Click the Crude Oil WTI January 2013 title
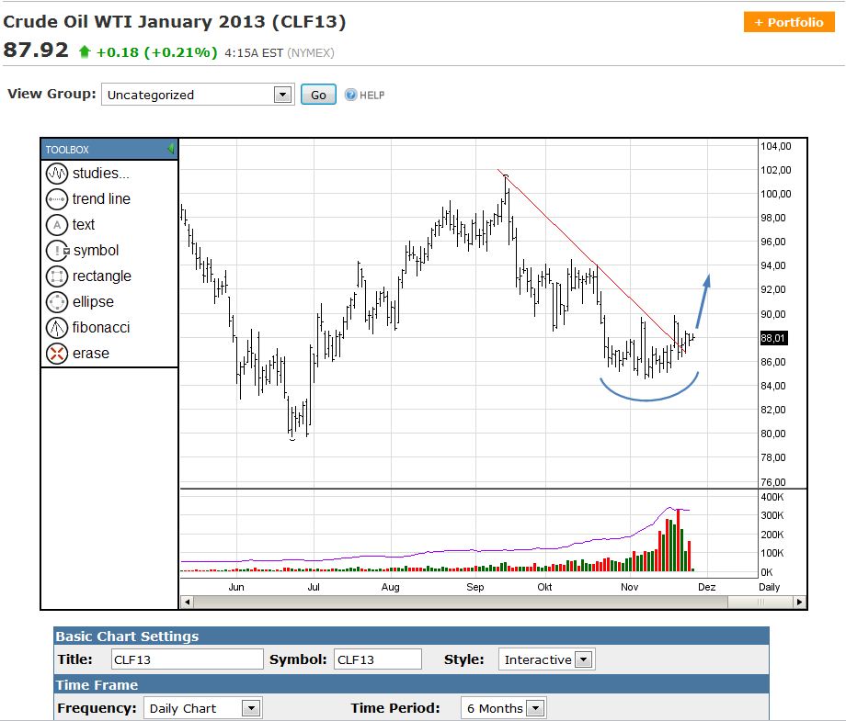Viewport: 846px width, 721px height. [x=175, y=22]
